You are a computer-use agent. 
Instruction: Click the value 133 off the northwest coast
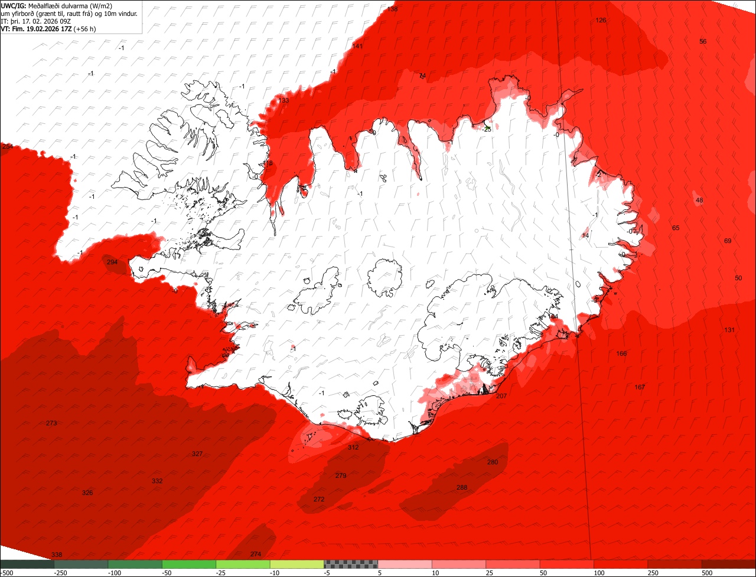tap(284, 100)
